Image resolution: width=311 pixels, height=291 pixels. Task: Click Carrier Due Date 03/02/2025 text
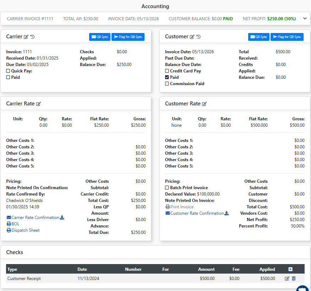[x=27, y=65]
